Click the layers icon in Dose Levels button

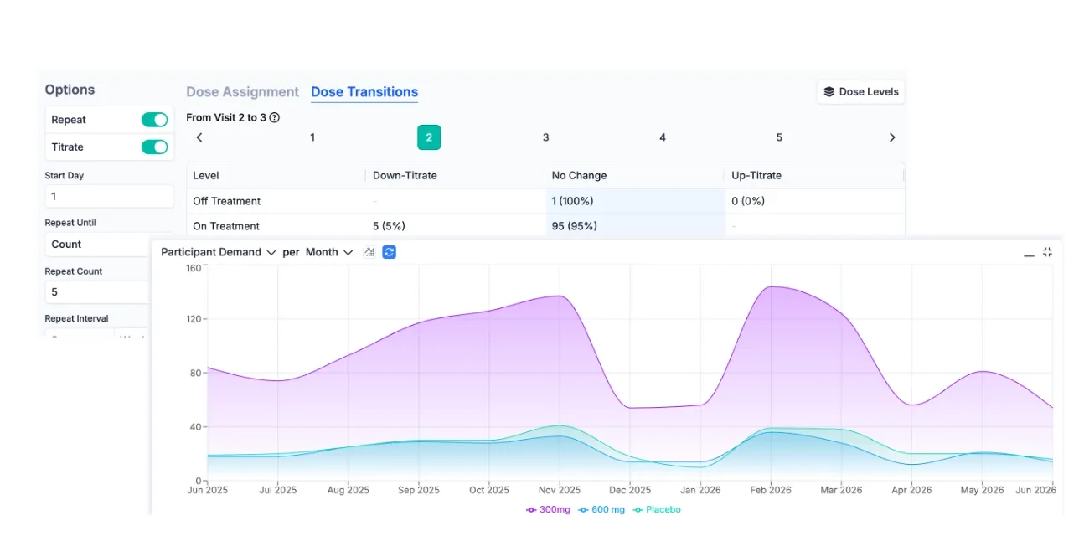coord(829,92)
